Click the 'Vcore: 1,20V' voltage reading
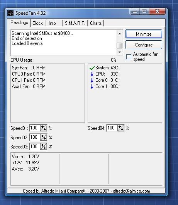The height and width of the screenshot is (205, 178). click(x=25, y=157)
